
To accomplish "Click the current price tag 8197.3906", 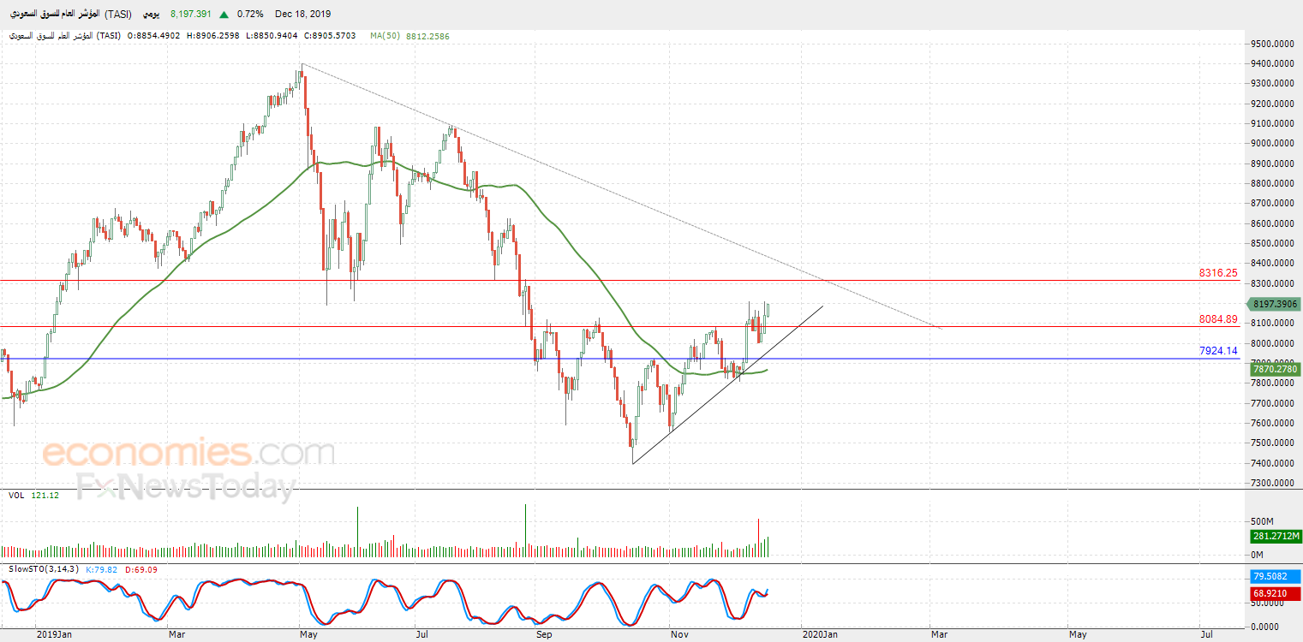I will (1276, 304).
